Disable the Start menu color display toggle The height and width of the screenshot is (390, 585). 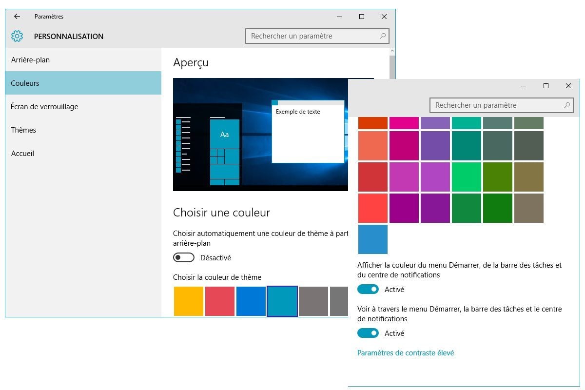coord(368,290)
